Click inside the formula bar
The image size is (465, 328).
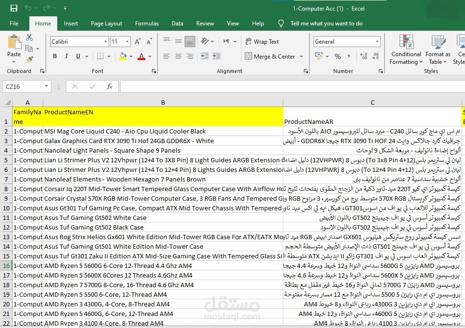click(x=292, y=86)
